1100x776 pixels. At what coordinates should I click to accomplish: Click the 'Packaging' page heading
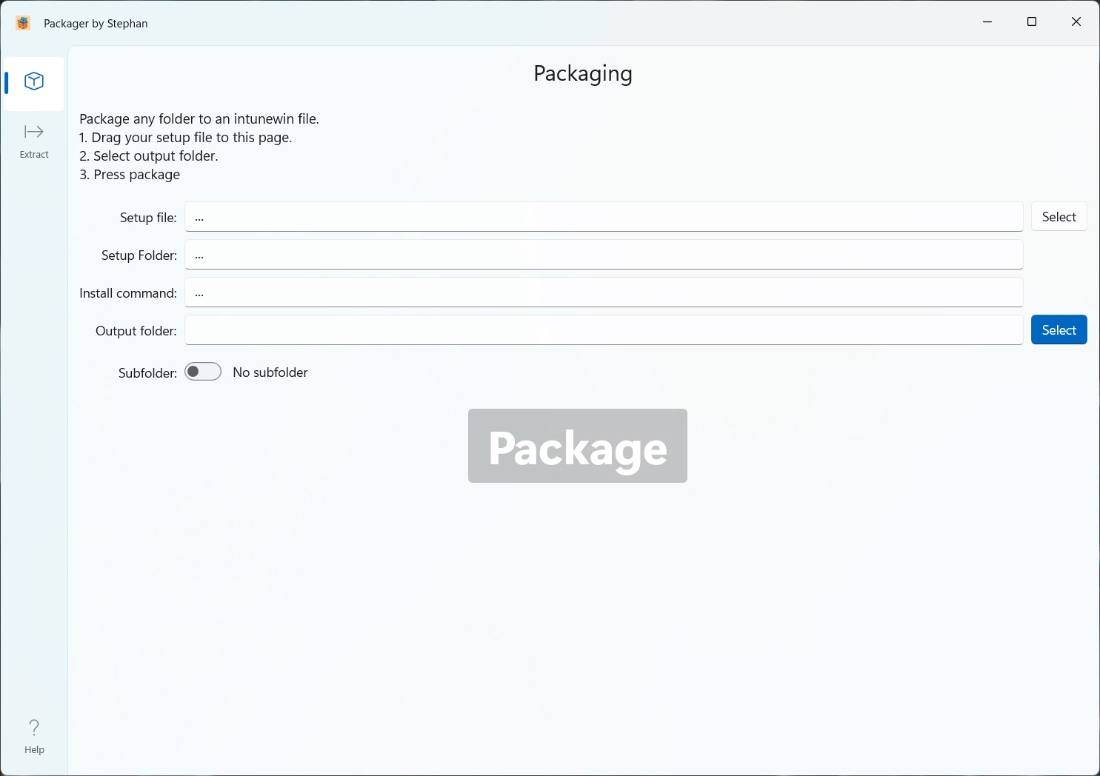pos(583,73)
